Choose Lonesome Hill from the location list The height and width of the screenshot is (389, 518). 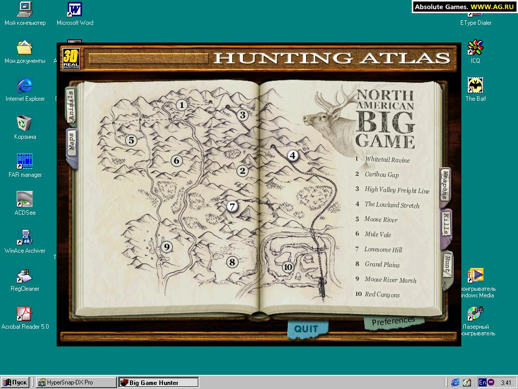pyautogui.click(x=383, y=249)
